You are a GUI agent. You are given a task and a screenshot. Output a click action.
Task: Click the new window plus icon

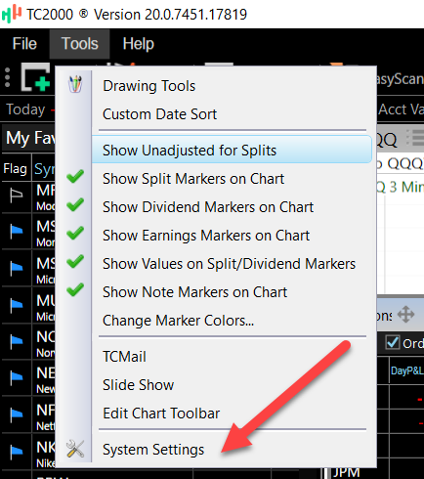coord(36,77)
